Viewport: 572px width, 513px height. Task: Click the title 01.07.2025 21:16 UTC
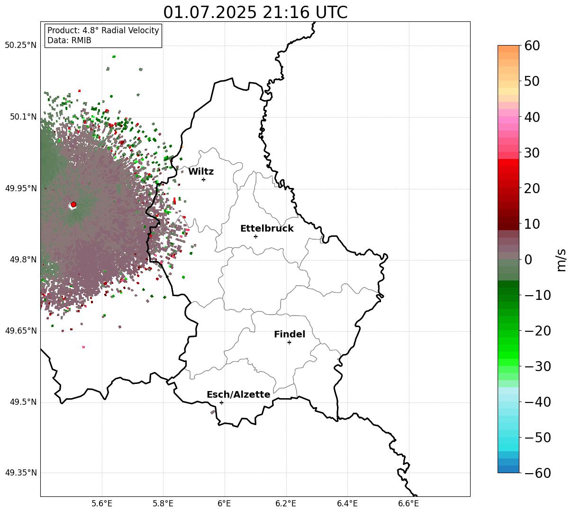point(255,12)
